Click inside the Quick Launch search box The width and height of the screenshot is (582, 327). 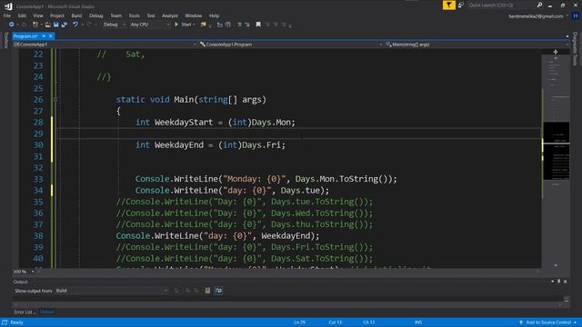click(x=501, y=5)
